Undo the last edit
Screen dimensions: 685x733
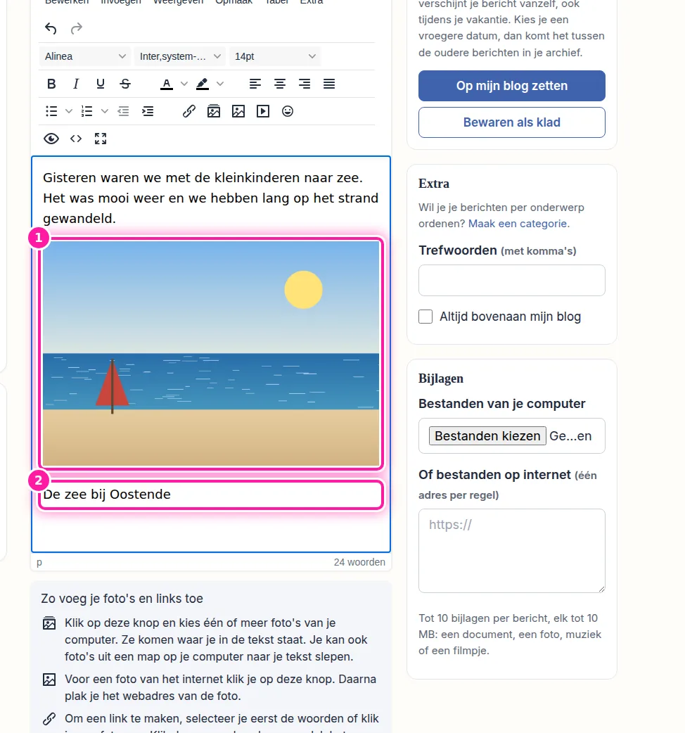pyautogui.click(x=51, y=29)
